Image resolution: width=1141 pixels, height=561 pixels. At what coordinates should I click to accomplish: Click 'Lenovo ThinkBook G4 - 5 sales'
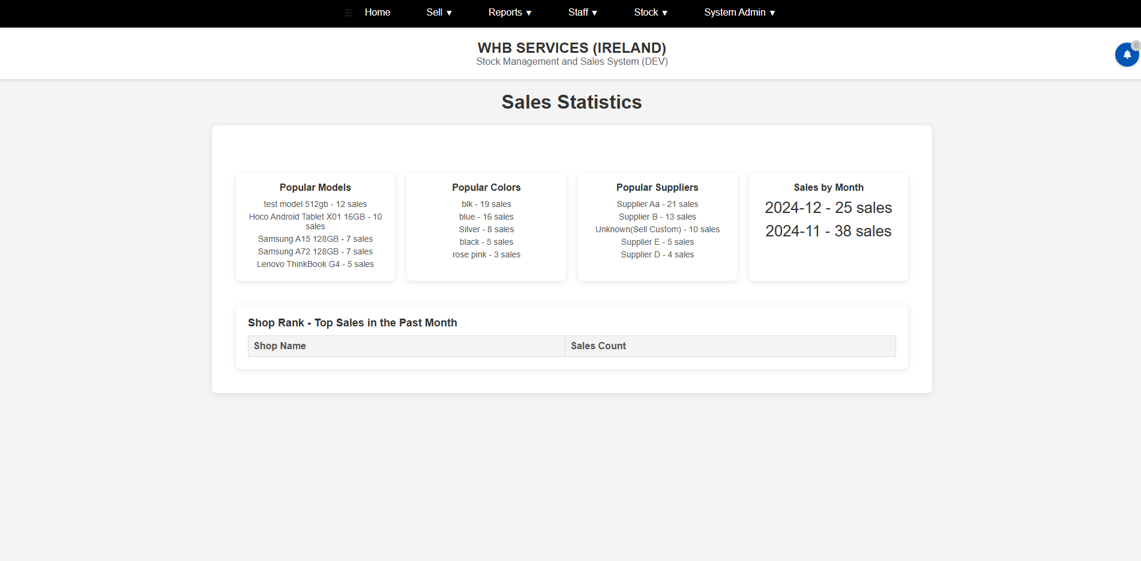pos(315,265)
